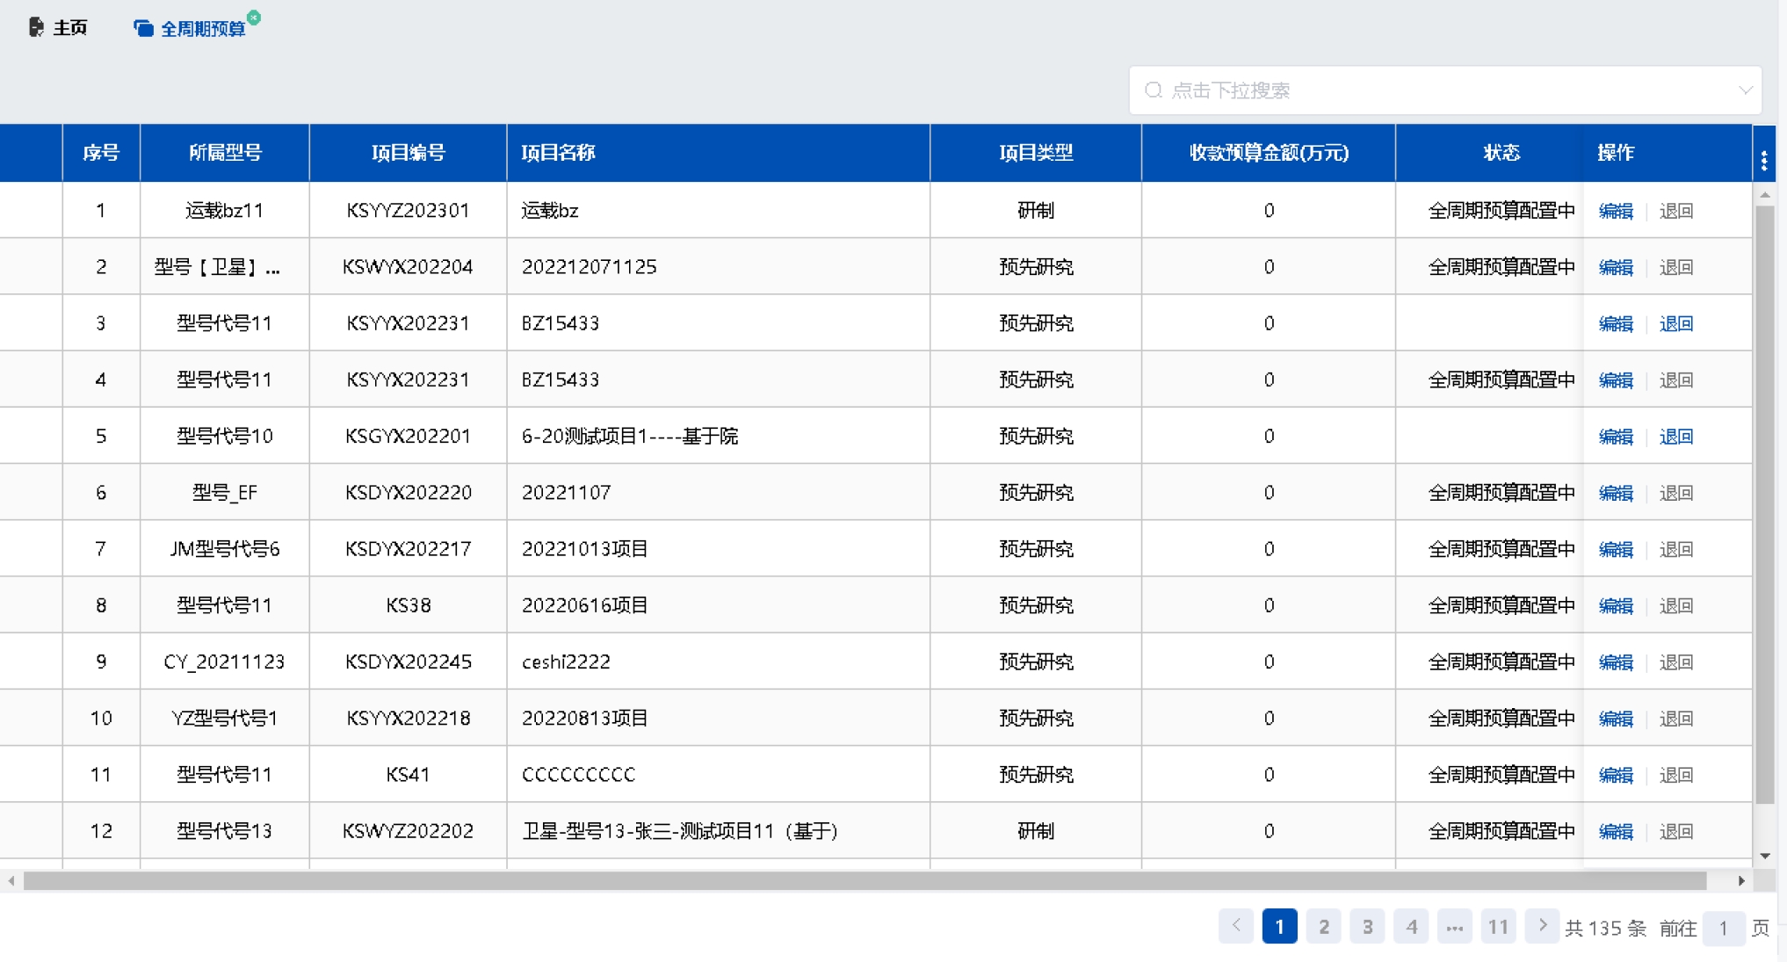The width and height of the screenshot is (1787, 962).
Task: Open column settings three-dot icon
Action: click(x=1763, y=160)
